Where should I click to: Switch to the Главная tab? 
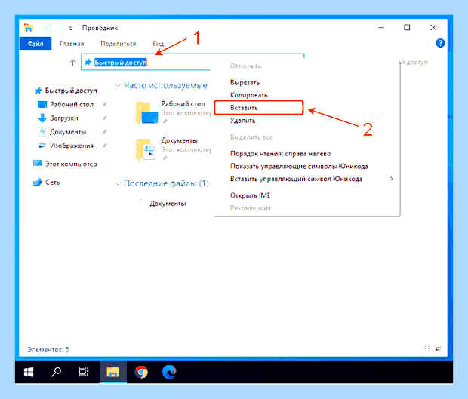tap(72, 44)
